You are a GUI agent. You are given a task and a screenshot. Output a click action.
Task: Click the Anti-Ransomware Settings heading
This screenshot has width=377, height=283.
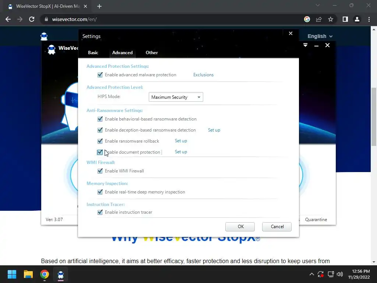(115, 111)
